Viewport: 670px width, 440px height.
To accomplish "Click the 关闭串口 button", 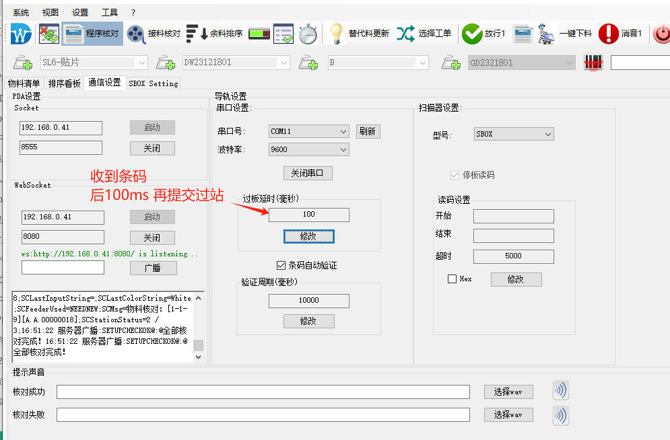I will 308,173.
